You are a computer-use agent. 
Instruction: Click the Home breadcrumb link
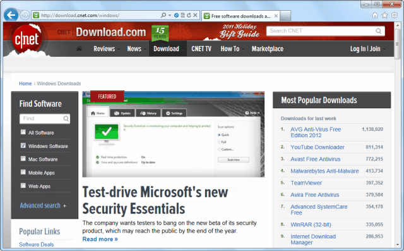[x=25, y=83]
